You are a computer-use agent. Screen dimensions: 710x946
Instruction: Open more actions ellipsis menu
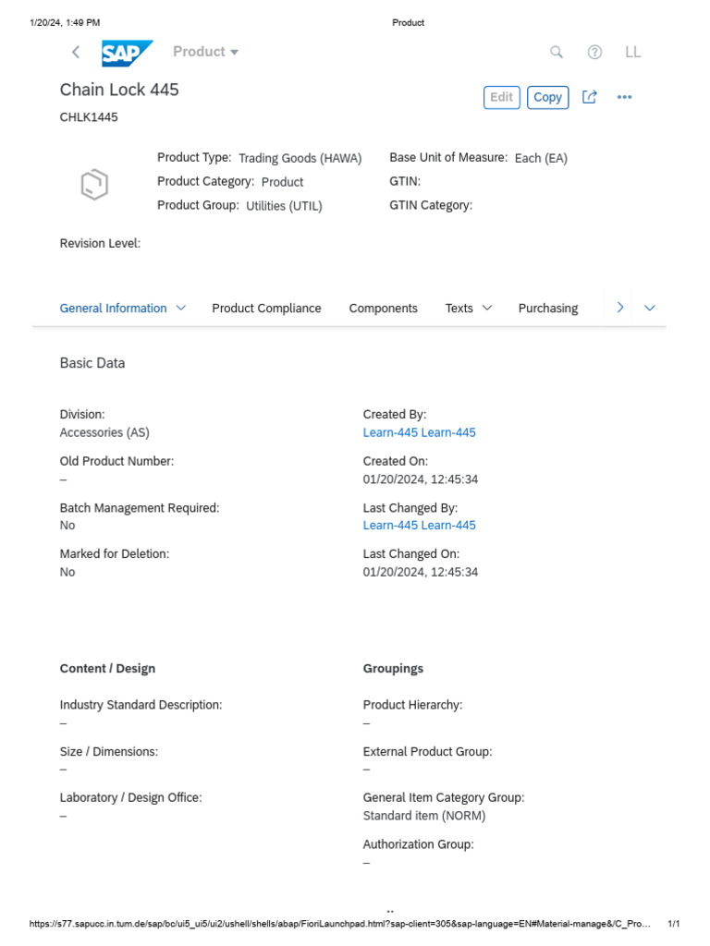point(625,97)
